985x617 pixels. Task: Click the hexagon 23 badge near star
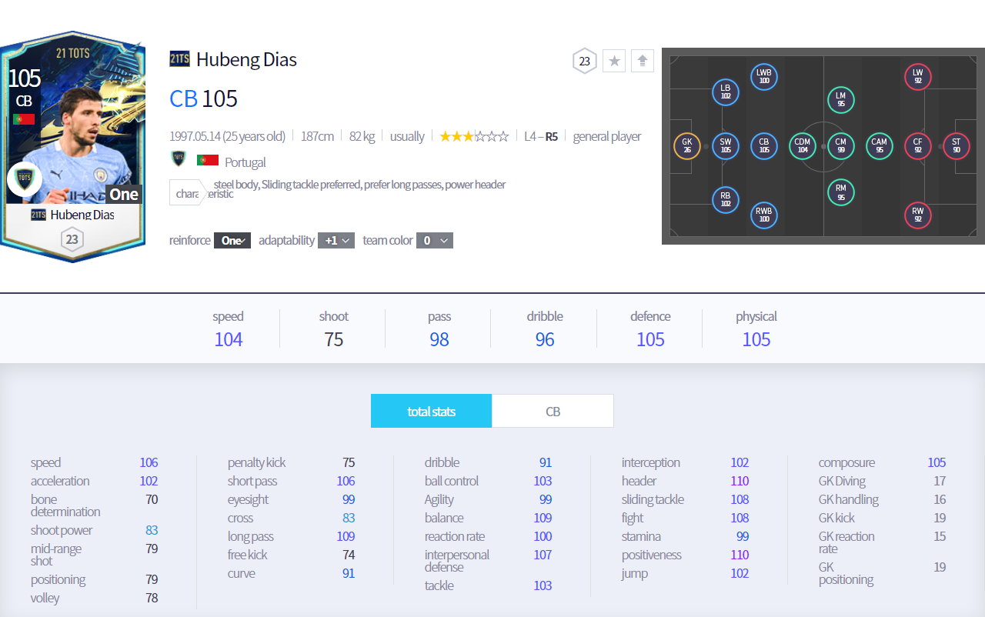pyautogui.click(x=585, y=61)
